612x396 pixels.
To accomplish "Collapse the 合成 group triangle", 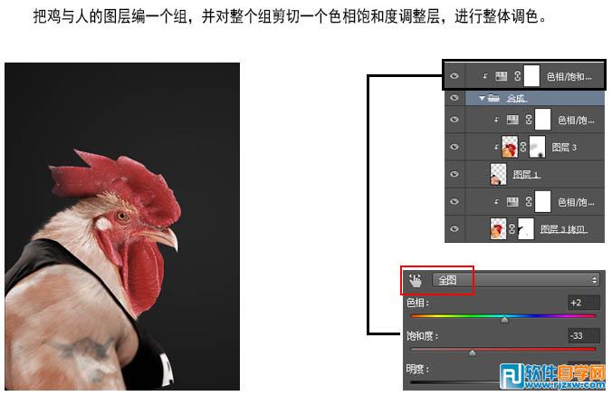I will (x=483, y=98).
